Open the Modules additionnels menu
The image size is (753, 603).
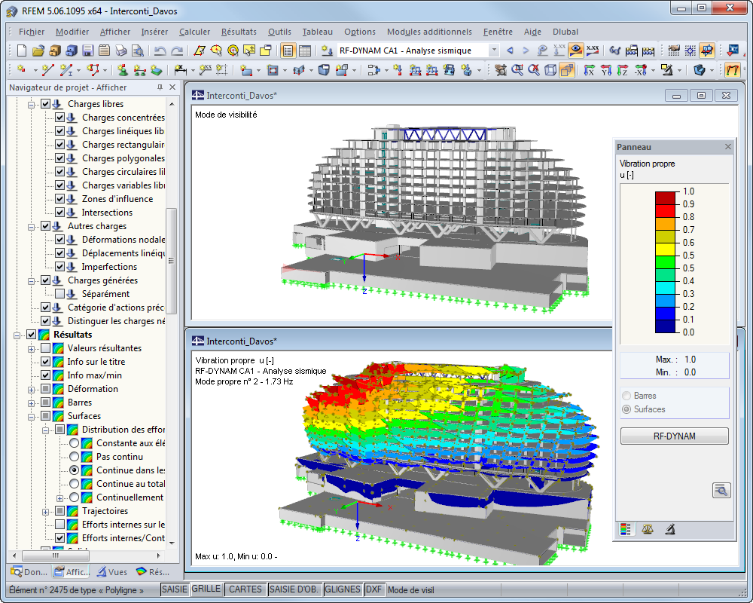429,32
